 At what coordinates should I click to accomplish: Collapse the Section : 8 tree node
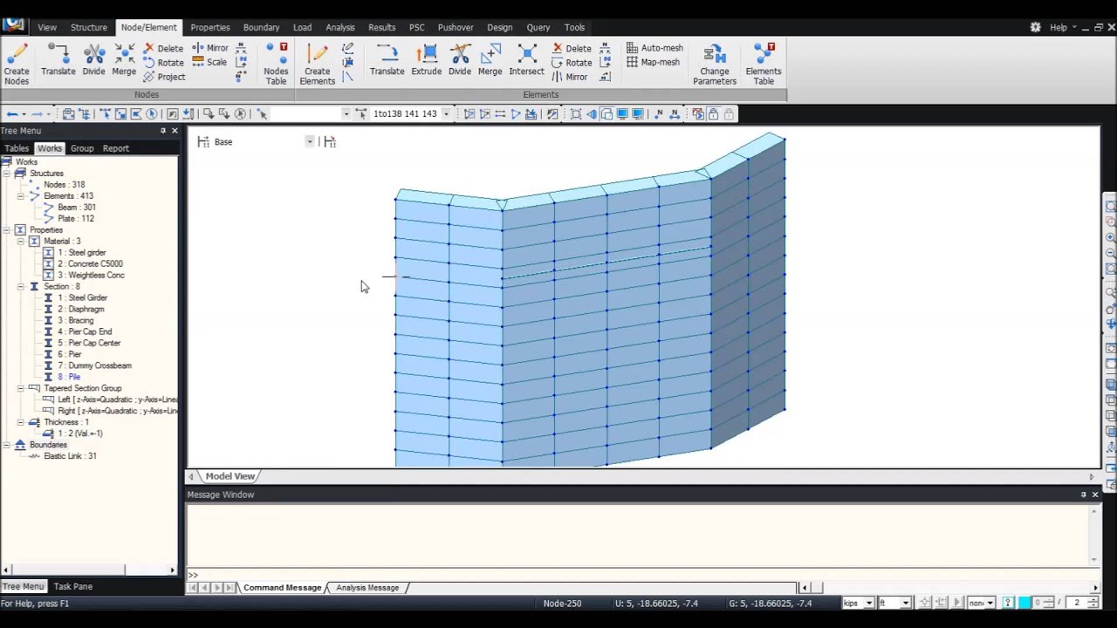[20, 287]
